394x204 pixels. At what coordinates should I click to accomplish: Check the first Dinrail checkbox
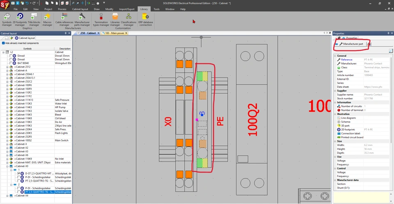11,56
